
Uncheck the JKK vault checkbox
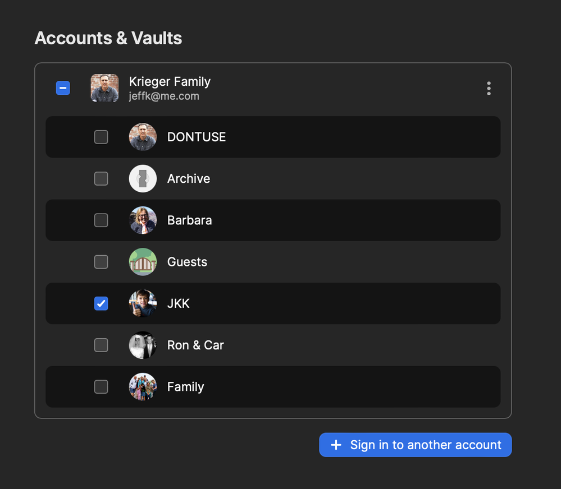[101, 303]
